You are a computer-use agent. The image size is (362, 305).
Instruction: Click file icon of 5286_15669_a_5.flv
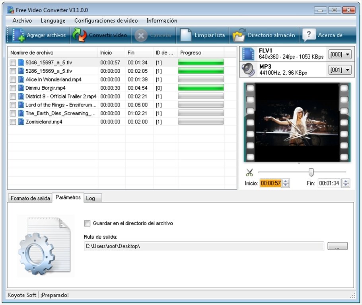click(21, 71)
